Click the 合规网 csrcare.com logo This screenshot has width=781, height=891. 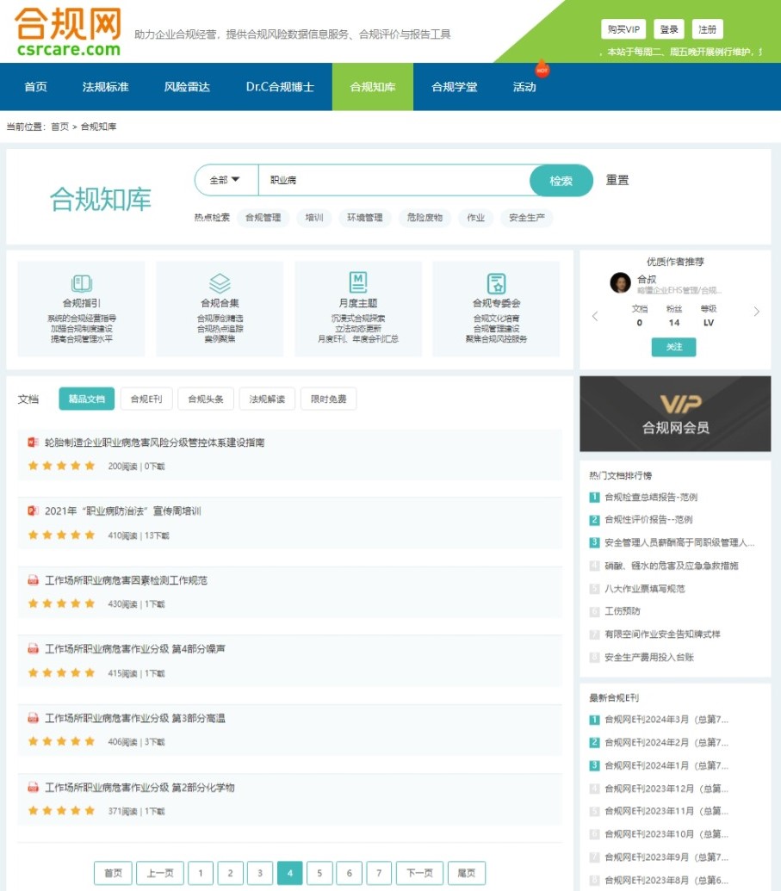[68, 33]
